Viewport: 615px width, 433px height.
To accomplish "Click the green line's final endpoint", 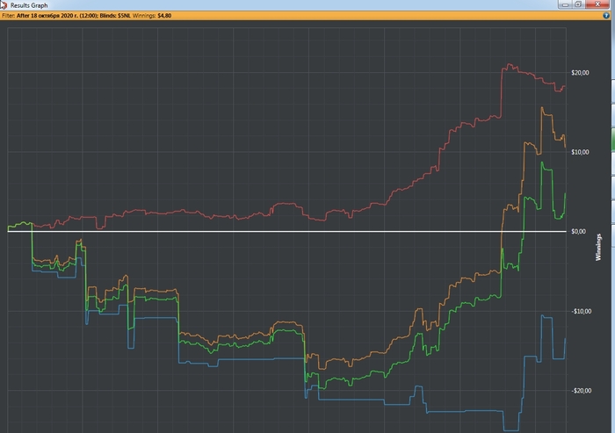I will pos(565,193).
